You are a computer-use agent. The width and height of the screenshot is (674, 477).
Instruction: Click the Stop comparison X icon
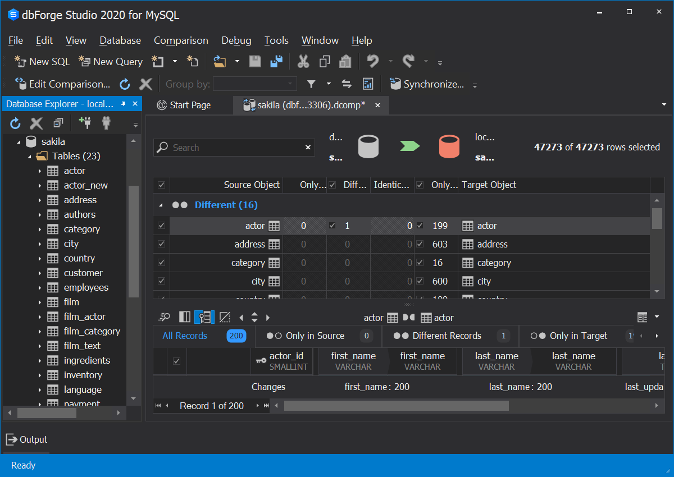[x=146, y=84]
